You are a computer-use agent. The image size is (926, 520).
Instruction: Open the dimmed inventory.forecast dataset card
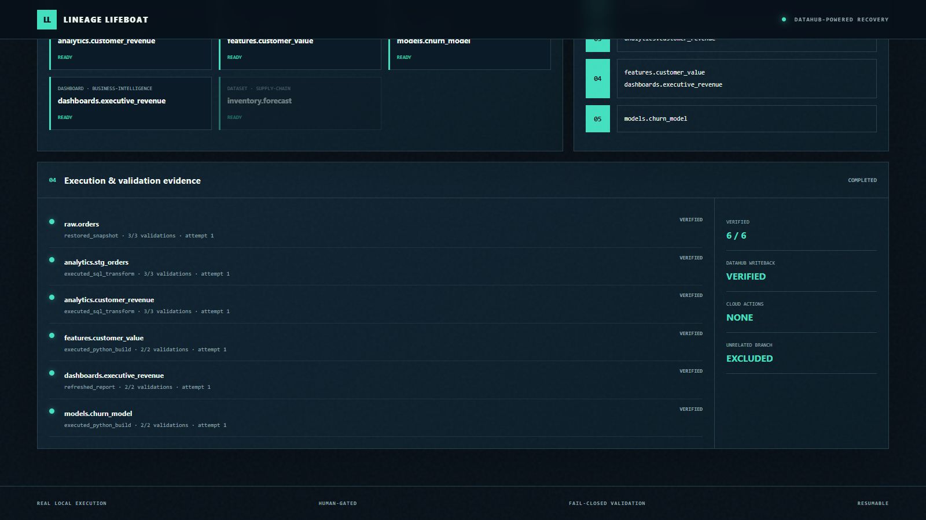click(x=300, y=103)
